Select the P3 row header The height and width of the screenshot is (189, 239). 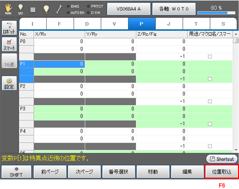tap(26, 109)
